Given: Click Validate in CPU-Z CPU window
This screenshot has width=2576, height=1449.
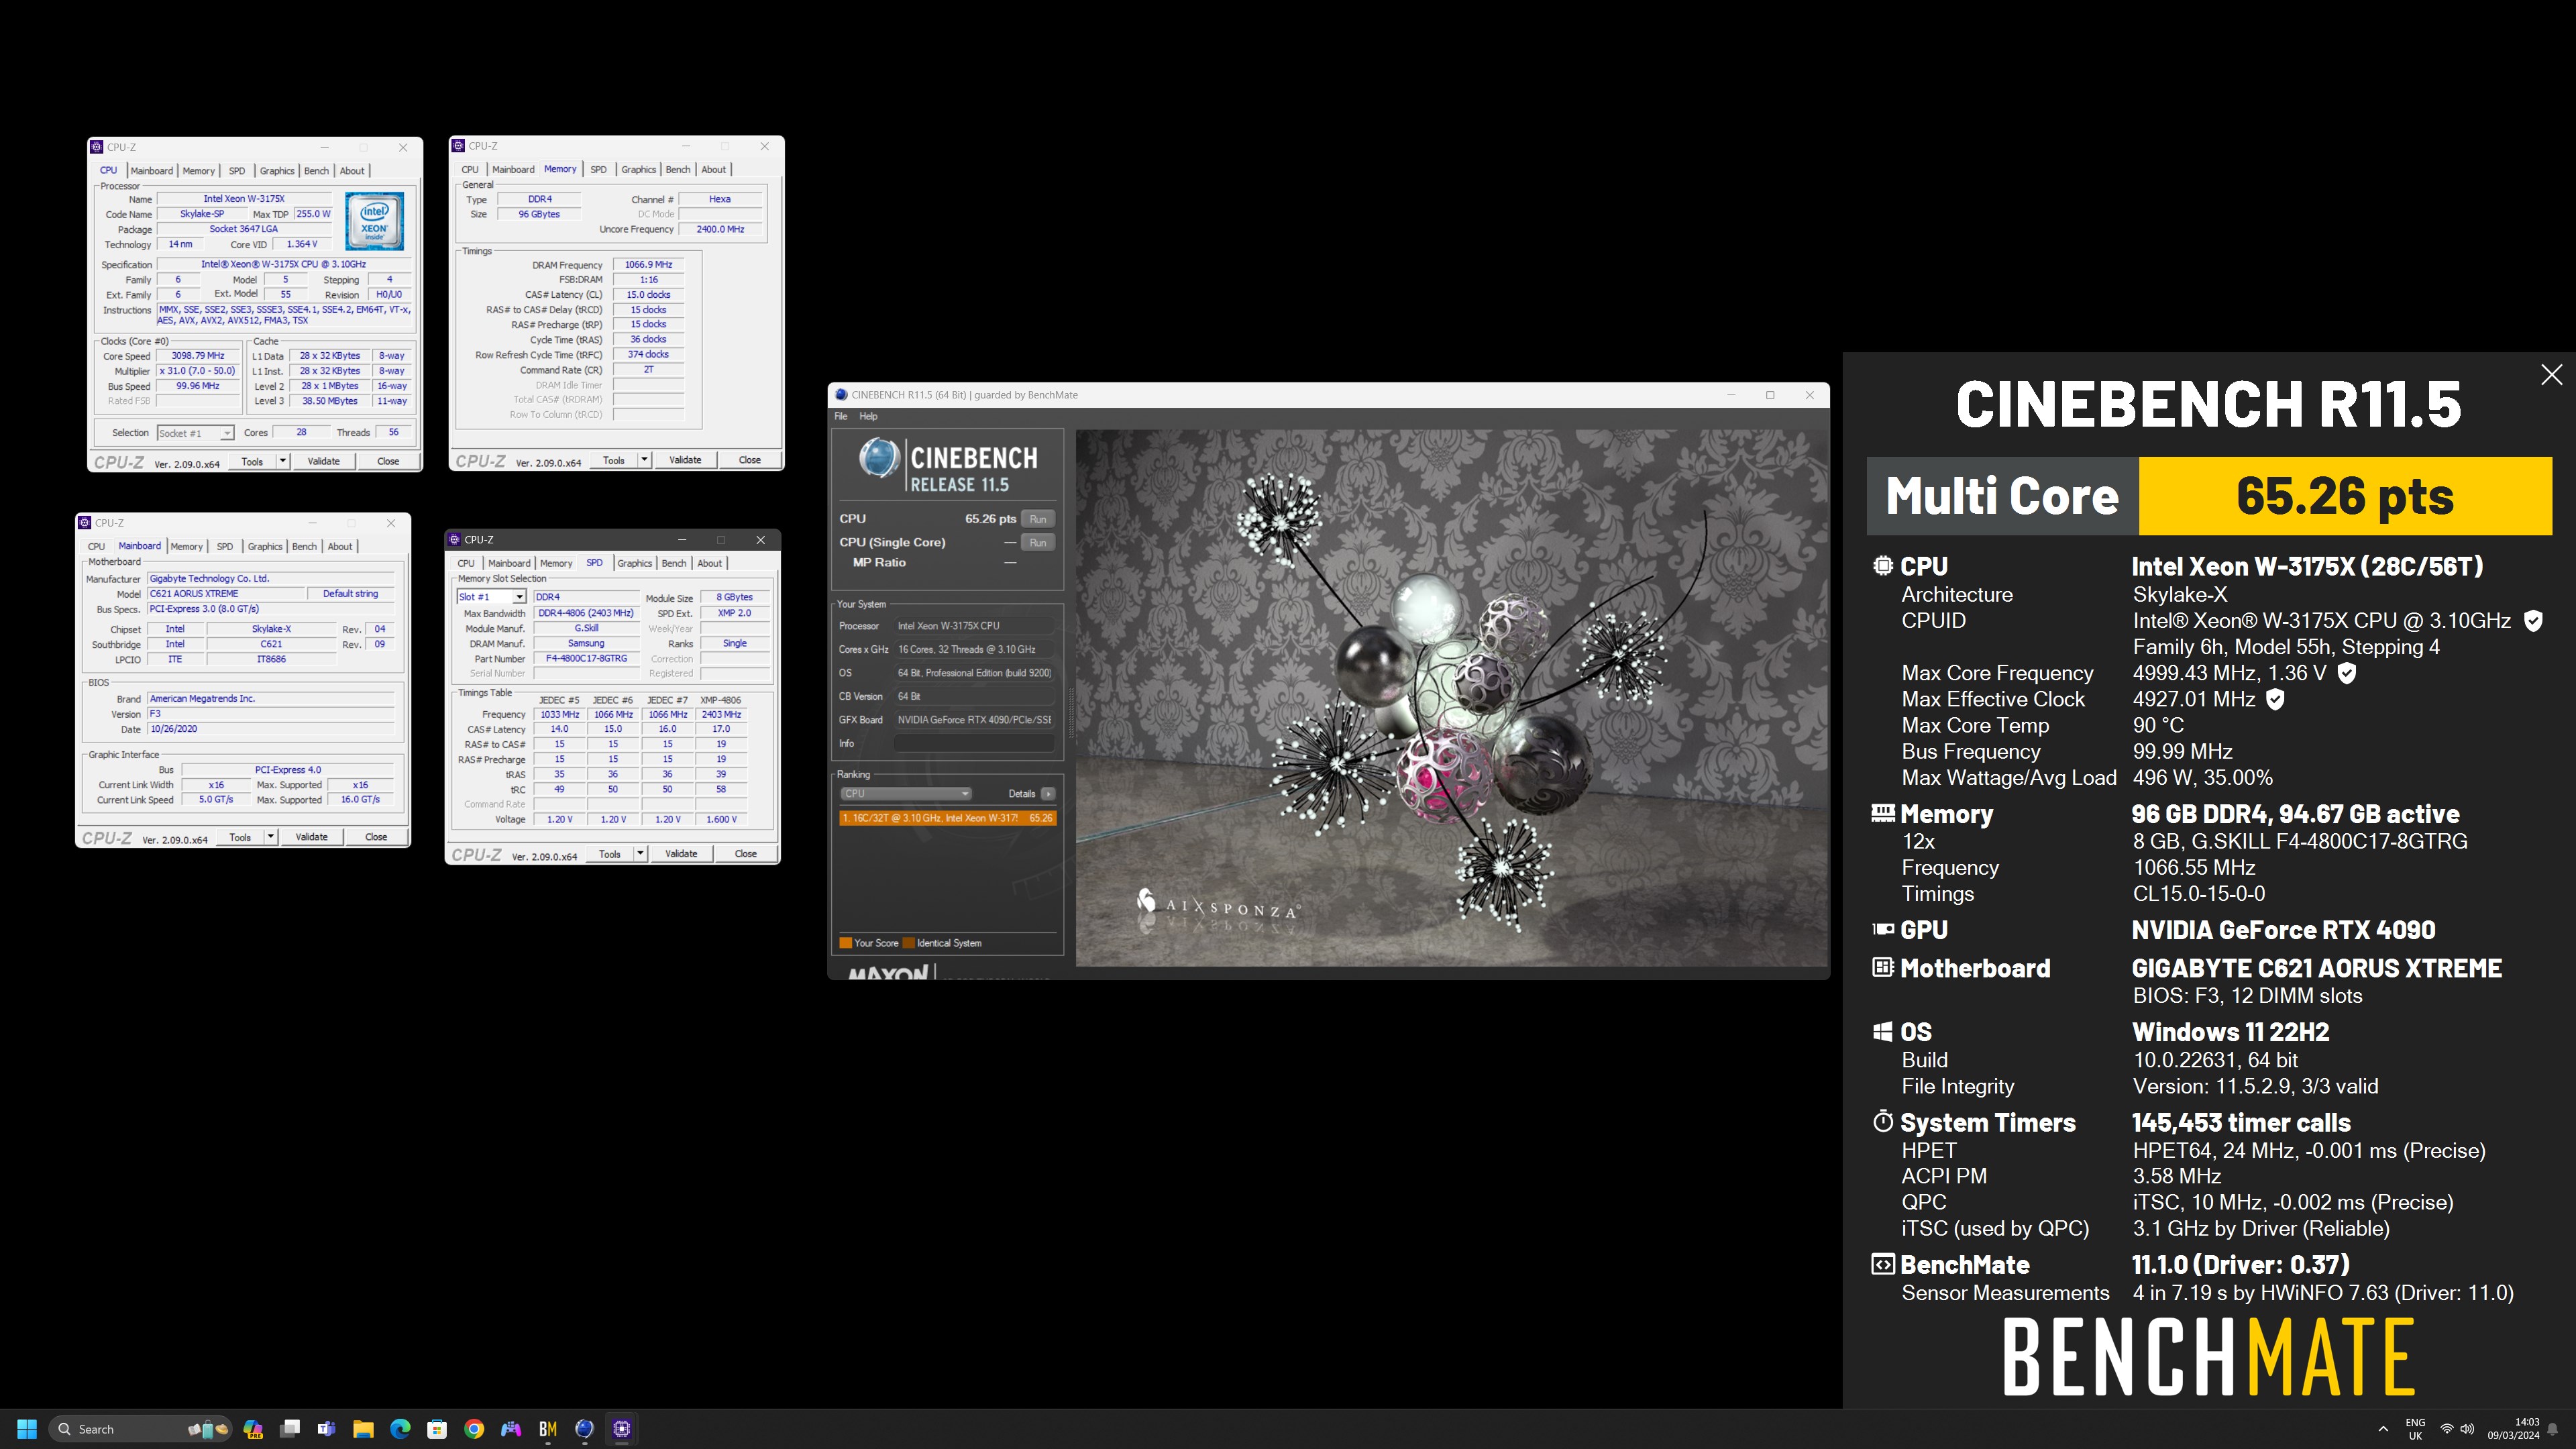Looking at the screenshot, I should click(x=323, y=461).
